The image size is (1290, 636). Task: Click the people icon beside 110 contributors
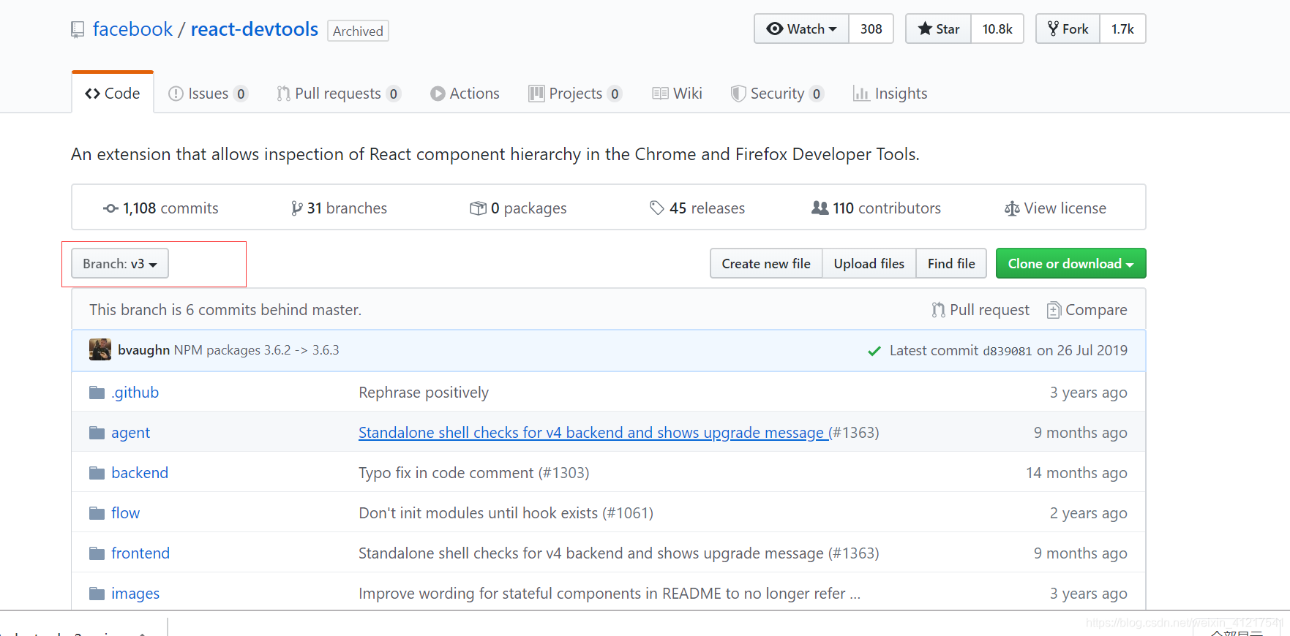pyautogui.click(x=820, y=208)
